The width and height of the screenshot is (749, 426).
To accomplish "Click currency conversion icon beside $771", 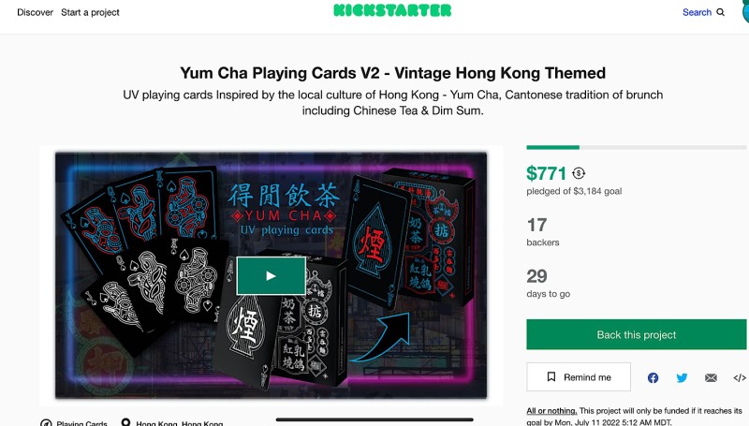I will tap(579, 173).
